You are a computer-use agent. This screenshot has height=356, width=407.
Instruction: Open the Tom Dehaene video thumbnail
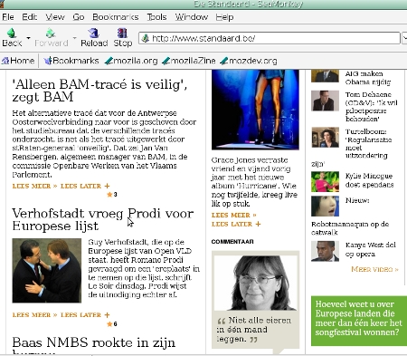pyautogui.click(x=325, y=101)
